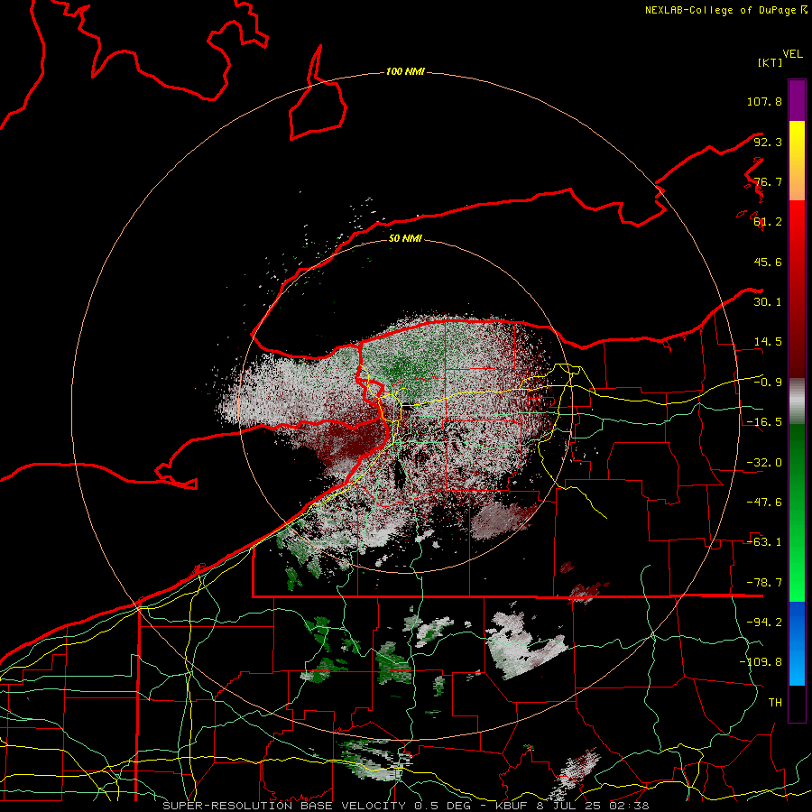Click the TH threshold label in legend

coord(775,703)
